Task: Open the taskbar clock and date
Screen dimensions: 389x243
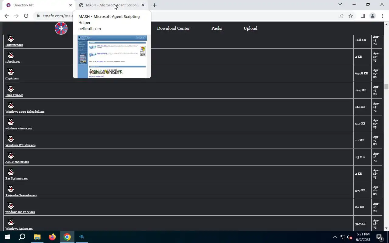Action: coord(363,237)
